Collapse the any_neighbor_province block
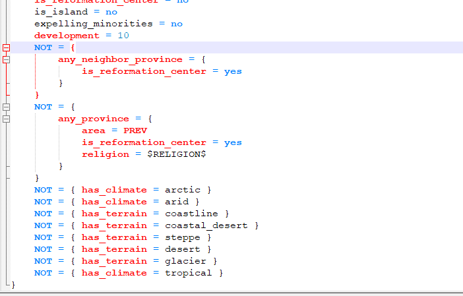 coord(7,59)
